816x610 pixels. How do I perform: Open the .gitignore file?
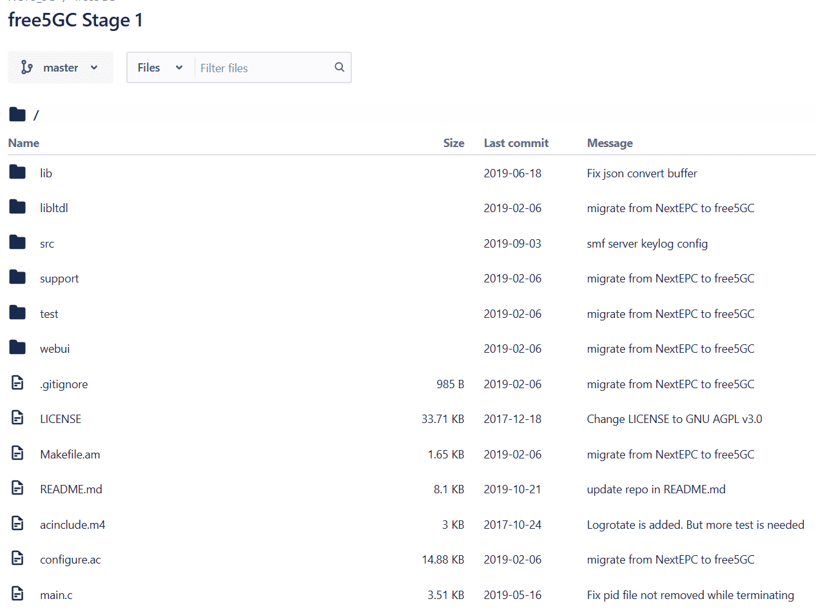coord(64,384)
